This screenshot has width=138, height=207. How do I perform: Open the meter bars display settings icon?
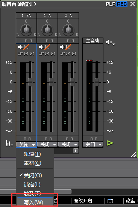pyautogui.click(x=9, y=143)
